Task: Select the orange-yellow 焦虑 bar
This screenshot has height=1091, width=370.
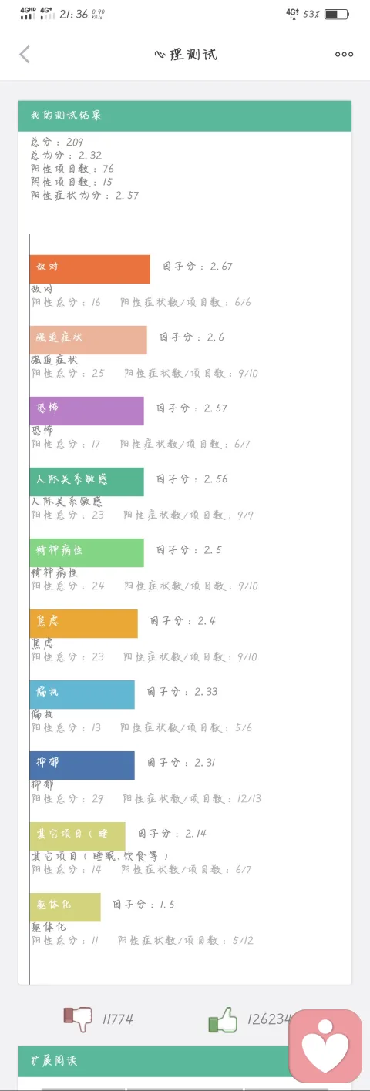Action: (x=83, y=623)
